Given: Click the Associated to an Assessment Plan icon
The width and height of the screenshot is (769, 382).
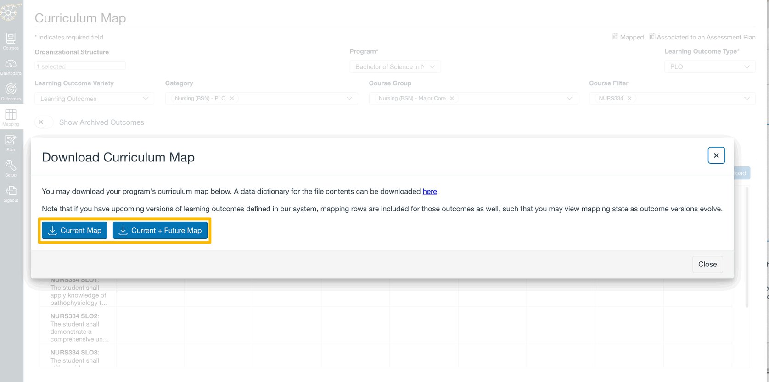Looking at the screenshot, I should (652, 37).
